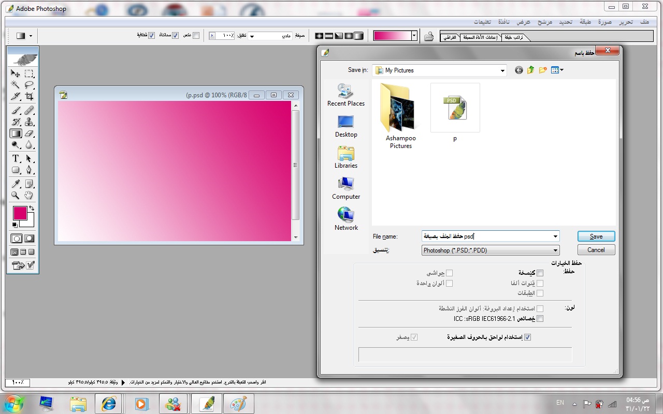Click the magenta foreground color swatch
The image size is (663, 414).
click(20, 213)
